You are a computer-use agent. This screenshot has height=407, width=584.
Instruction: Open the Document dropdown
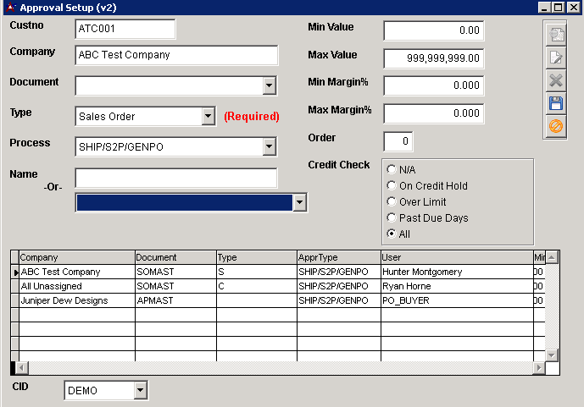(x=269, y=85)
